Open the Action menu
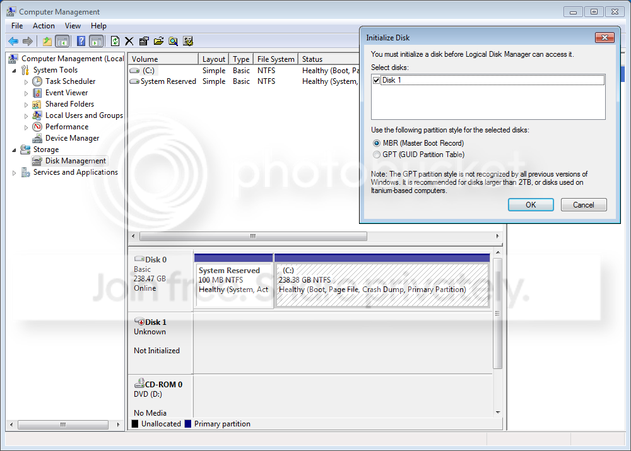This screenshot has width=631, height=451. pyautogui.click(x=44, y=26)
